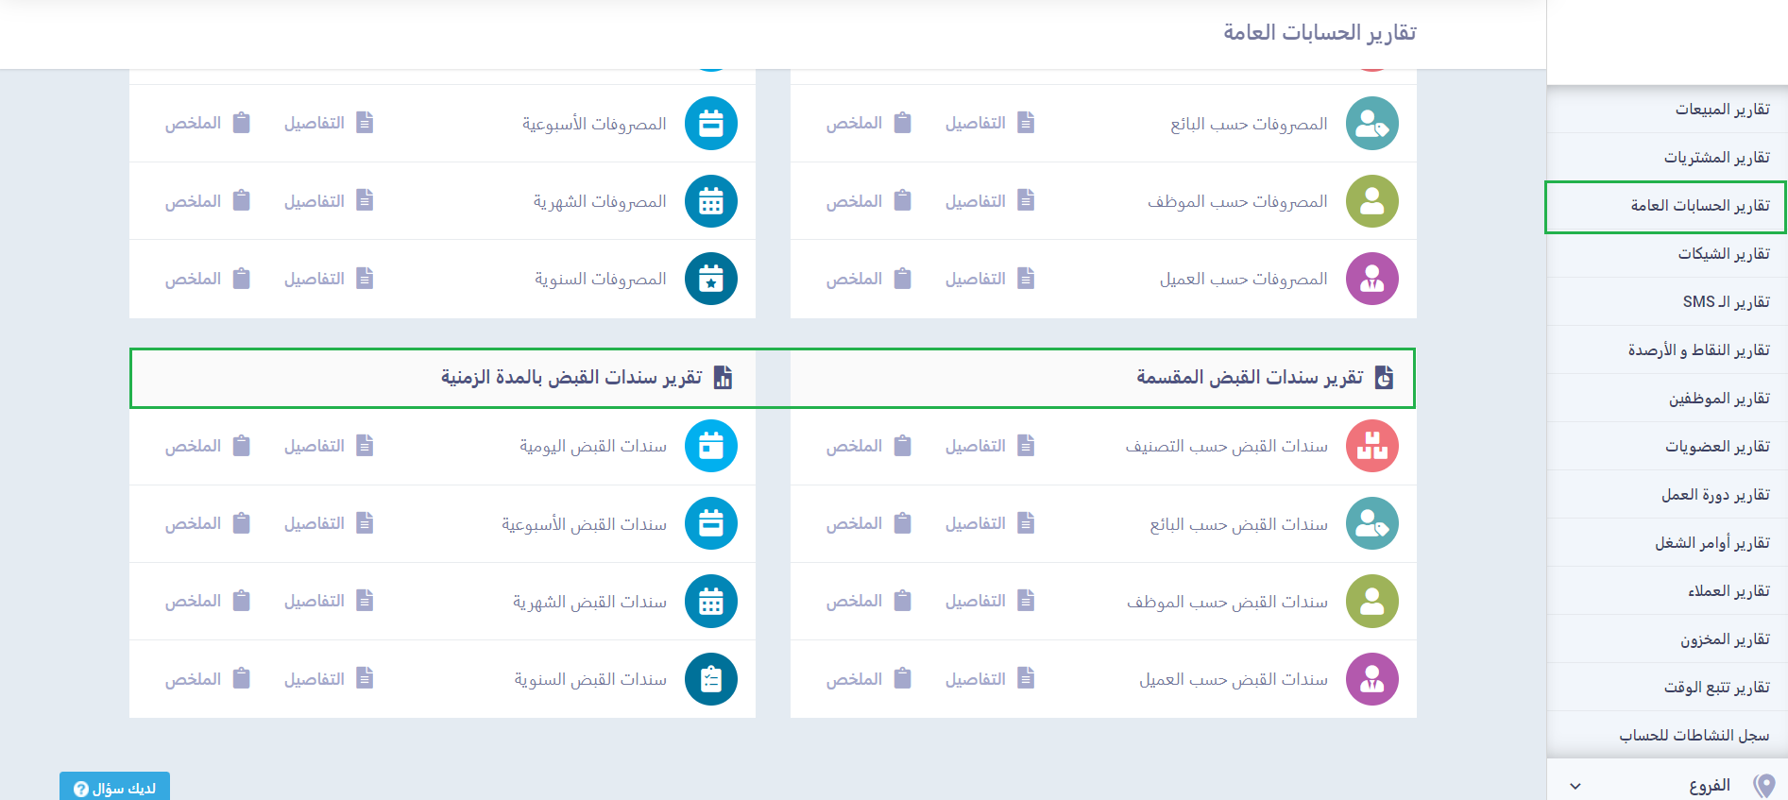Go to تقارير الموظفين sidebar item
The height and width of the screenshot is (800, 1788).
pos(1718,399)
